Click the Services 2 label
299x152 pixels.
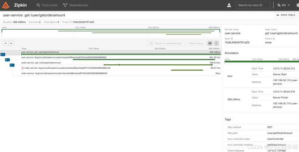[x=34, y=22]
